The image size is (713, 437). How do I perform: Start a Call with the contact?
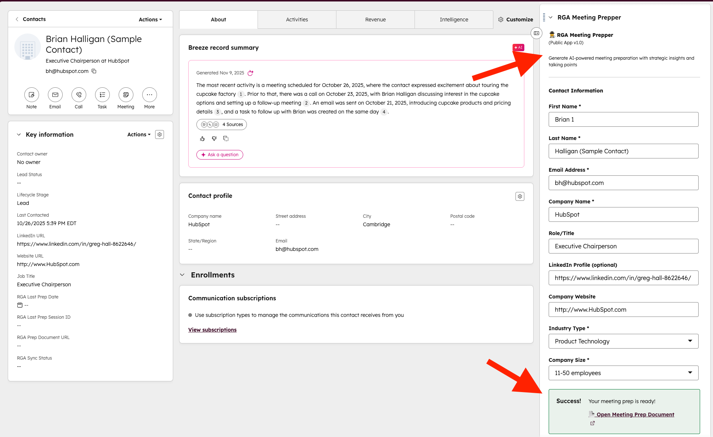click(78, 95)
